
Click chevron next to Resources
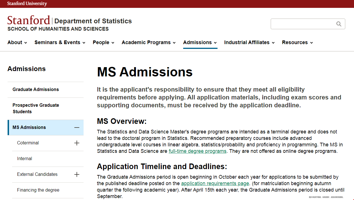(x=312, y=43)
